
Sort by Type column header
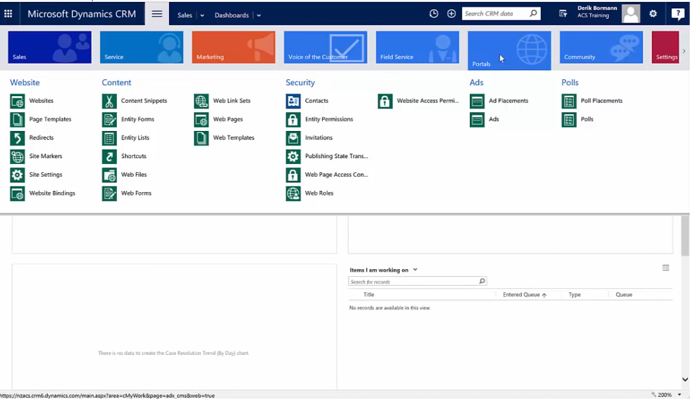pos(574,295)
